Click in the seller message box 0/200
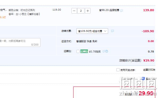 pyautogui.click(x=20, y=42)
